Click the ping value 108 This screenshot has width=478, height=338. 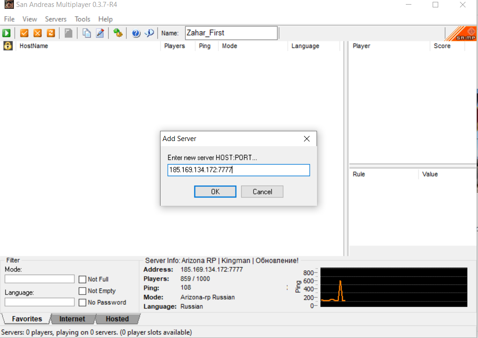pyautogui.click(x=186, y=288)
